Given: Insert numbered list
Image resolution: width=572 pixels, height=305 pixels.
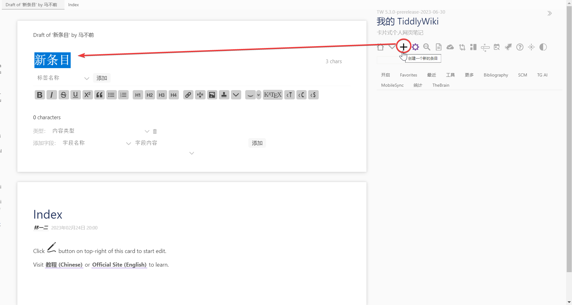Looking at the screenshot, I should 123,95.
